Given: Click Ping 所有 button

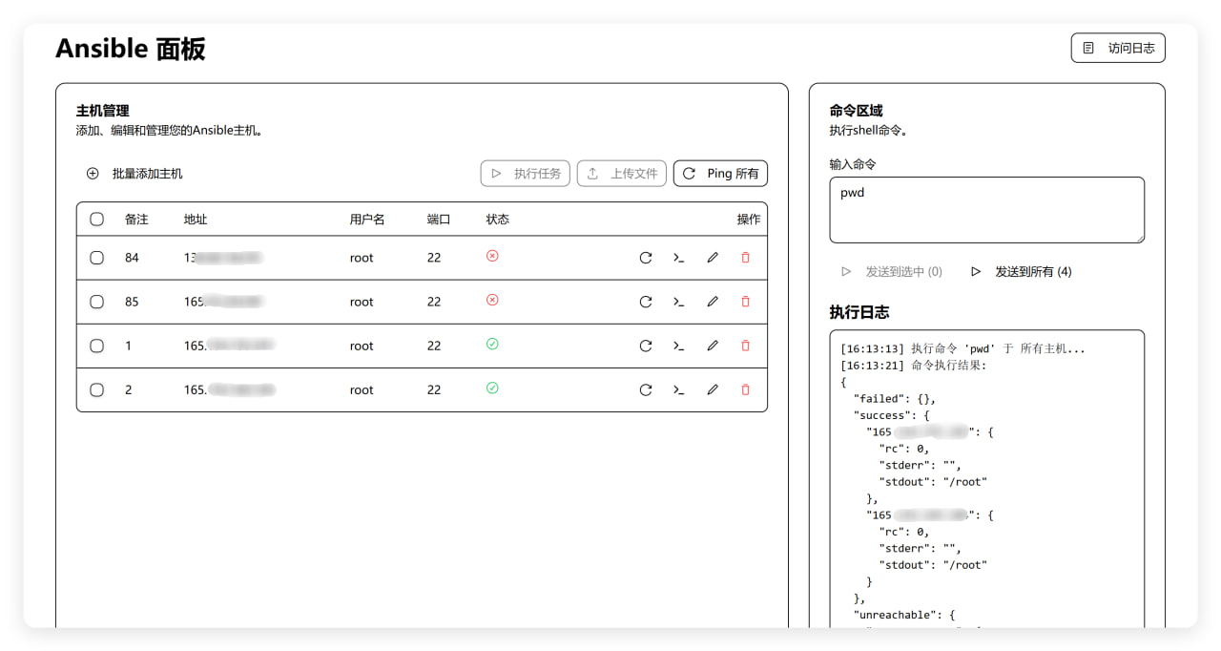Looking at the screenshot, I should (x=720, y=174).
